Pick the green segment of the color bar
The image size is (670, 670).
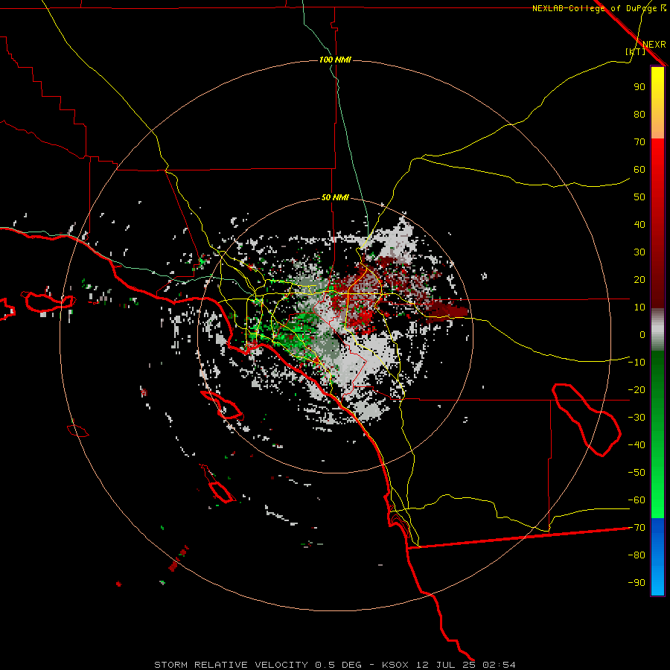[657, 435]
